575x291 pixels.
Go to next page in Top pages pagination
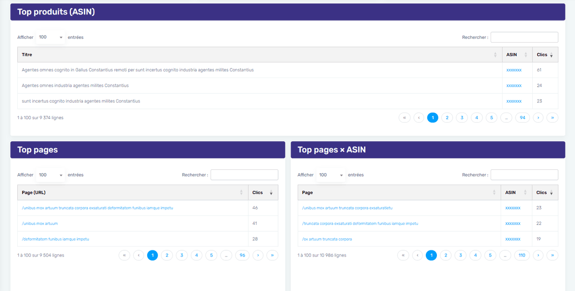click(258, 255)
